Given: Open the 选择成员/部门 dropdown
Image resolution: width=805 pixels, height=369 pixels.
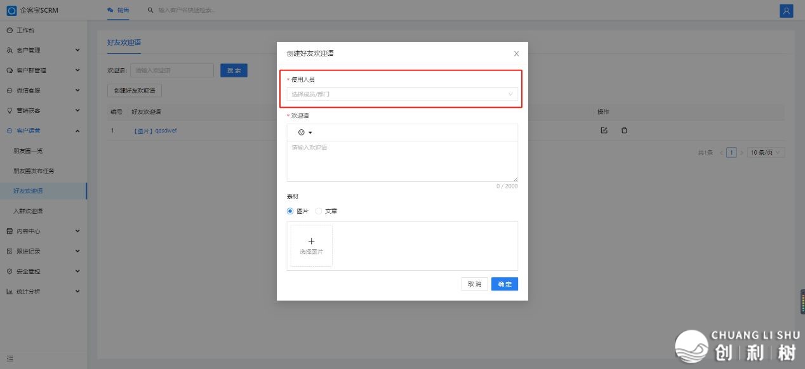Looking at the screenshot, I should tap(402, 94).
